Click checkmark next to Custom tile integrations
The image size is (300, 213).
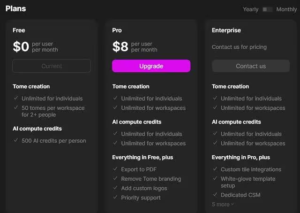point(215,169)
